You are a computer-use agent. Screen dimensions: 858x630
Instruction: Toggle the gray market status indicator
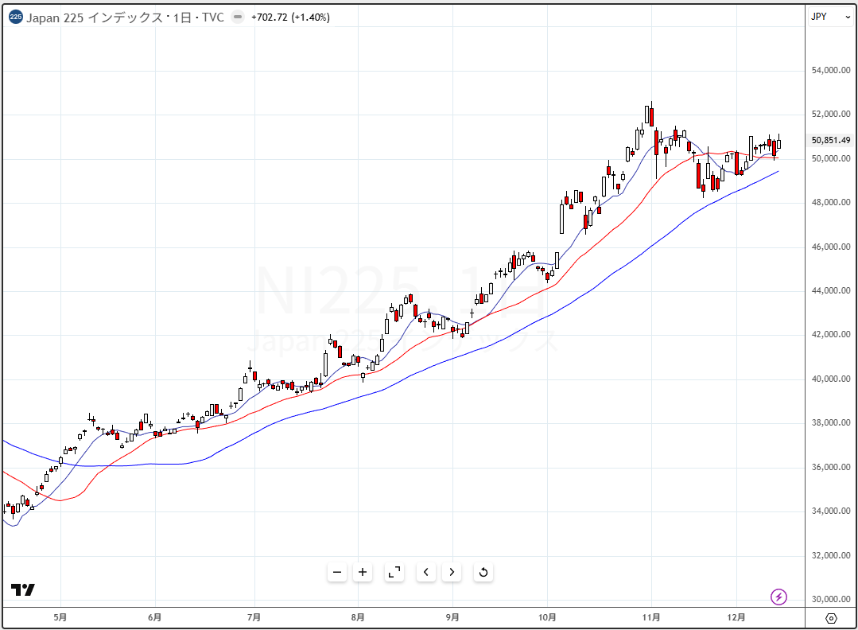coord(238,17)
